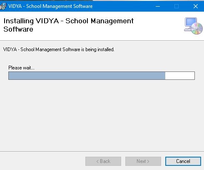Click the monitor screen in the setup graphic
Image resolution: width=204 pixels, height=170 pixels.
pyautogui.click(x=191, y=22)
